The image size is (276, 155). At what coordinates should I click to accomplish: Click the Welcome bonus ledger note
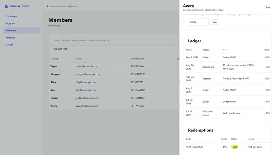(x=231, y=113)
